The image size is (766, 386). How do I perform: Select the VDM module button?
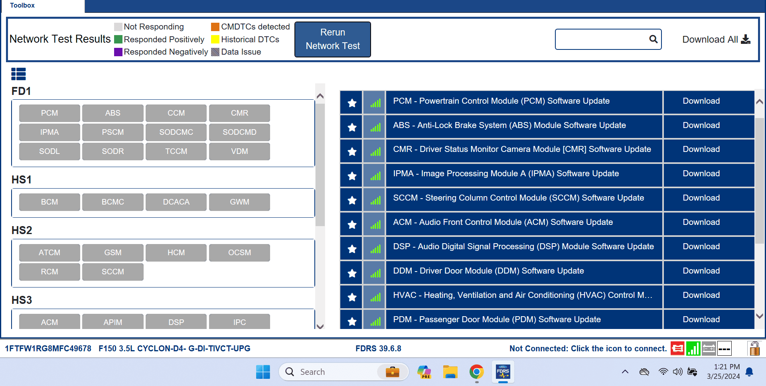pyautogui.click(x=239, y=151)
